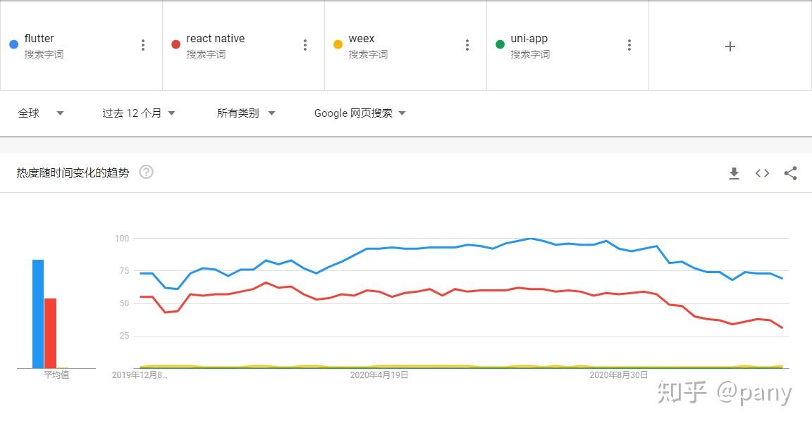This screenshot has height=428, width=812.
Task: Open react native search term options menu
Action: (305, 44)
